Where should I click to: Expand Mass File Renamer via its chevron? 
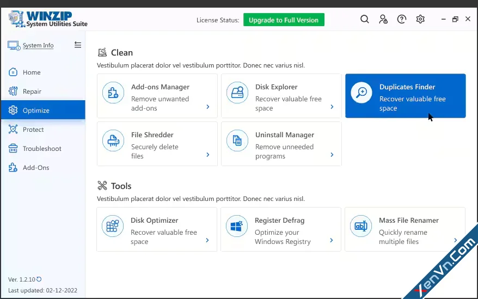[x=456, y=240]
